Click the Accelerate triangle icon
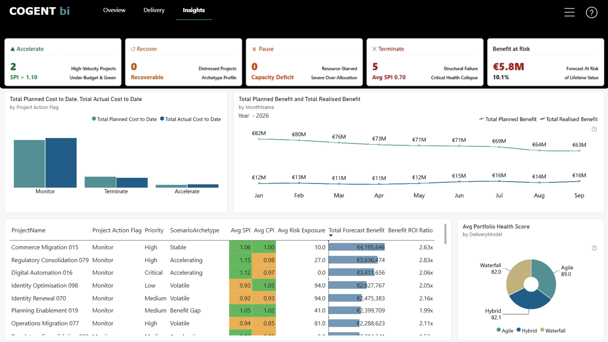The width and height of the screenshot is (608, 342). click(x=13, y=49)
